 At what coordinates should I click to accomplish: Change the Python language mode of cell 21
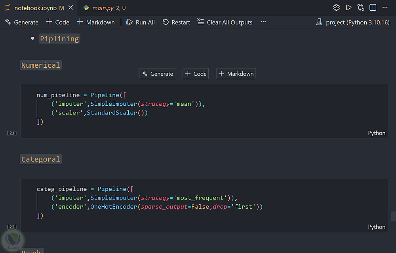point(376,133)
